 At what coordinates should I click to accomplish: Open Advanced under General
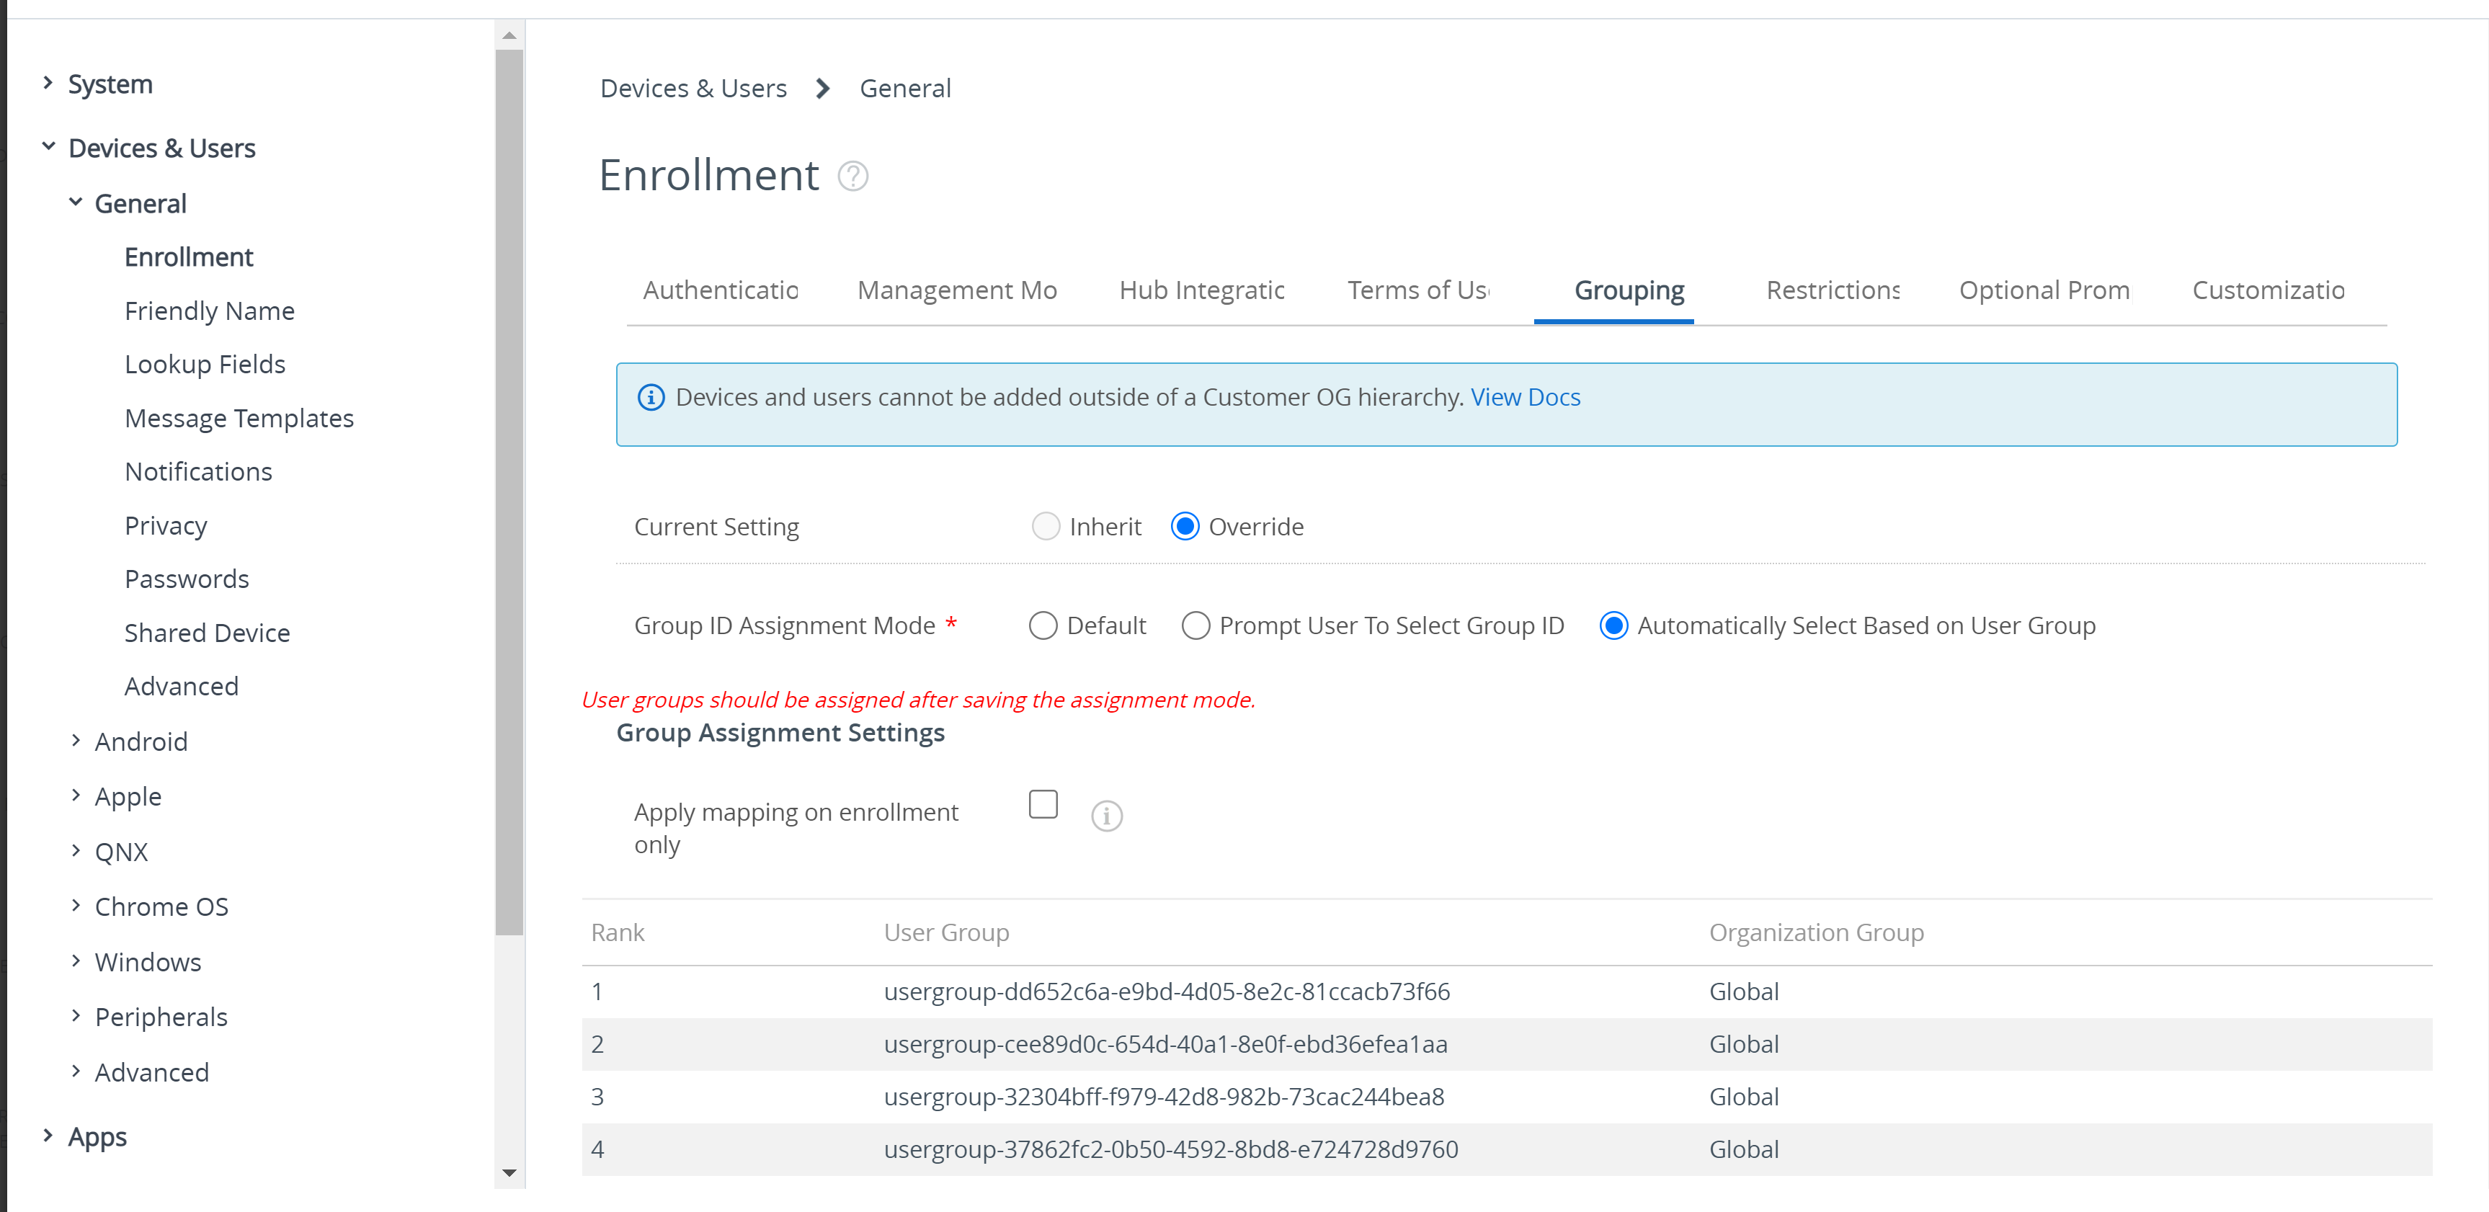click(181, 686)
